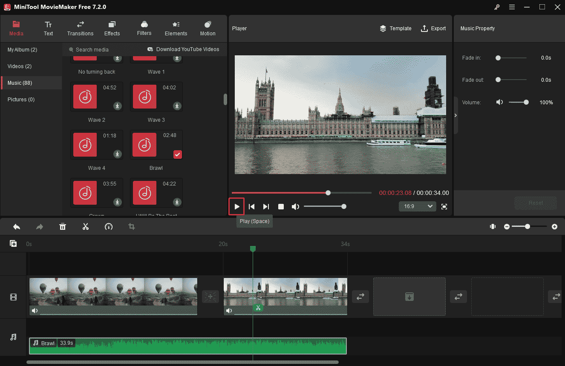The image size is (565, 366).
Task: Open the hamburger menu in title bar
Action: tap(512, 7)
